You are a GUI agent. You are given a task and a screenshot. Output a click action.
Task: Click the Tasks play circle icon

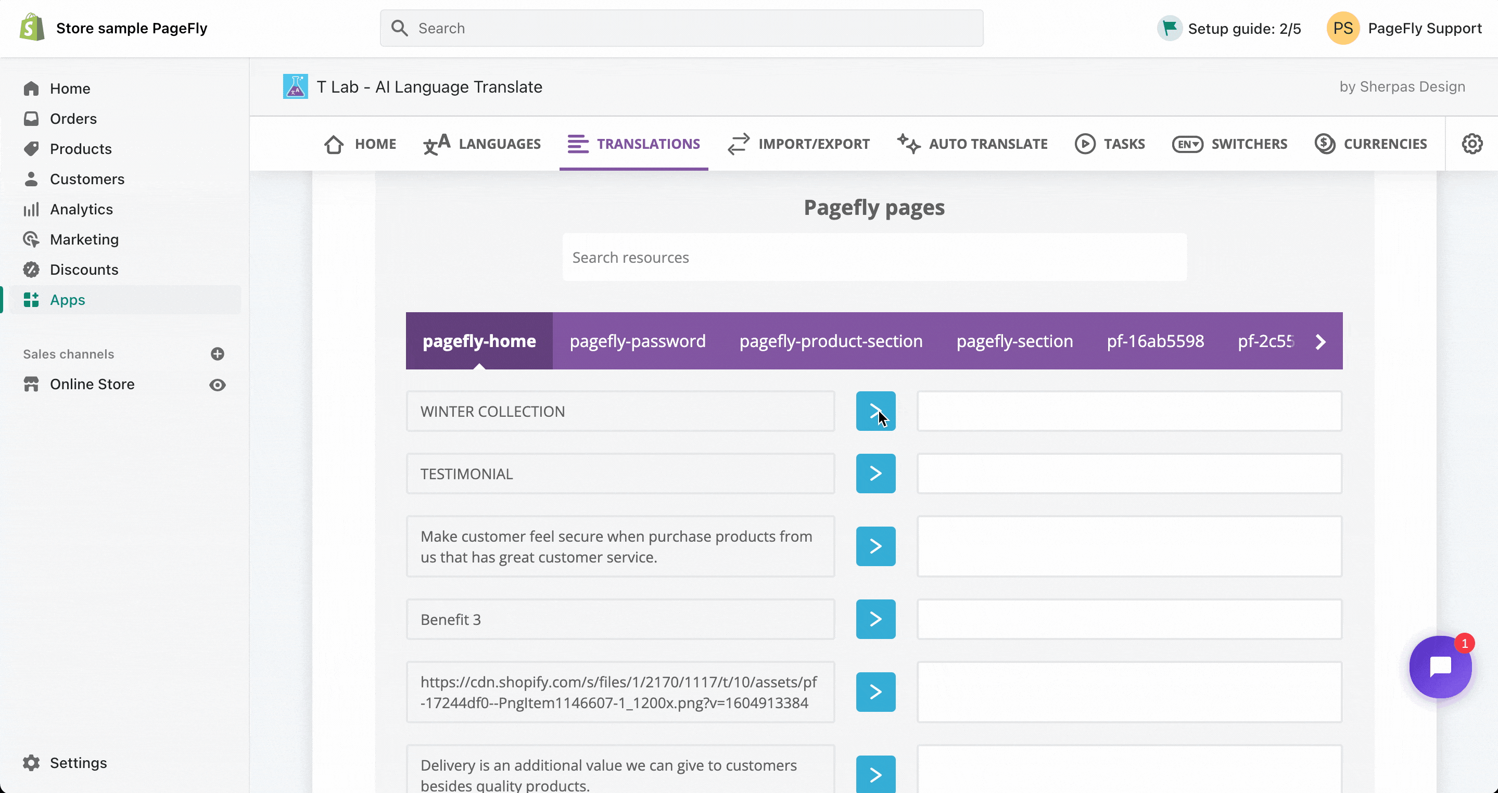click(x=1085, y=144)
